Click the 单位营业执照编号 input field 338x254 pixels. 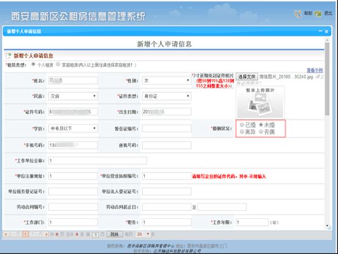pyautogui.click(x=167, y=176)
